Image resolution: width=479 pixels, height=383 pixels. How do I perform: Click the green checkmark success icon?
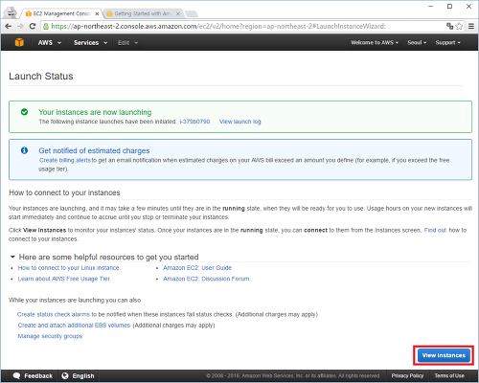[x=24, y=112]
